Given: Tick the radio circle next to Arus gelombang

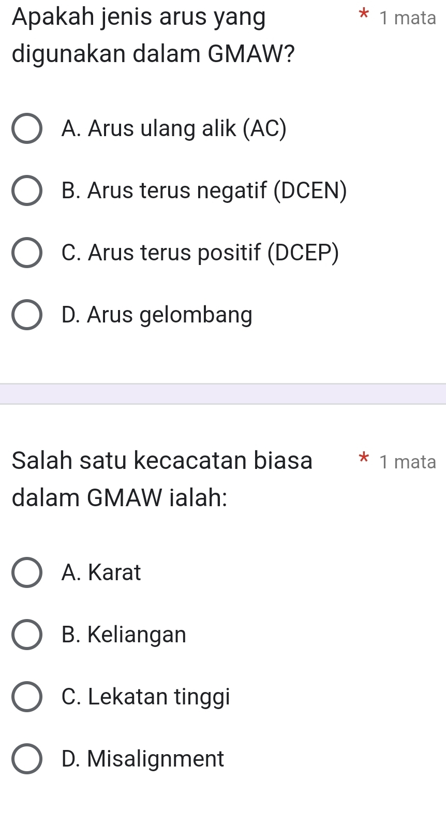Looking at the screenshot, I should [x=27, y=315].
